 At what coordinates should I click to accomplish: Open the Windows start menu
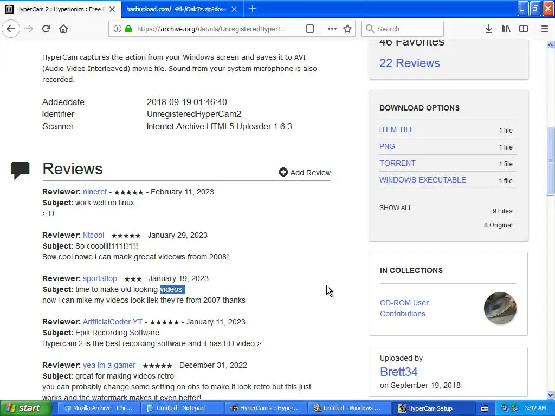[26, 408]
